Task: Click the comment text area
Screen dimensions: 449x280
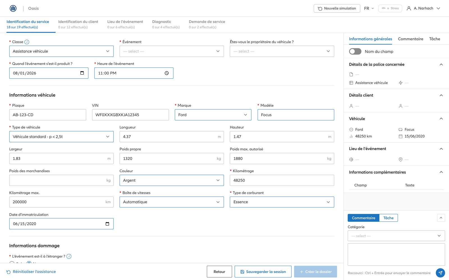Action: pyautogui.click(x=396, y=254)
